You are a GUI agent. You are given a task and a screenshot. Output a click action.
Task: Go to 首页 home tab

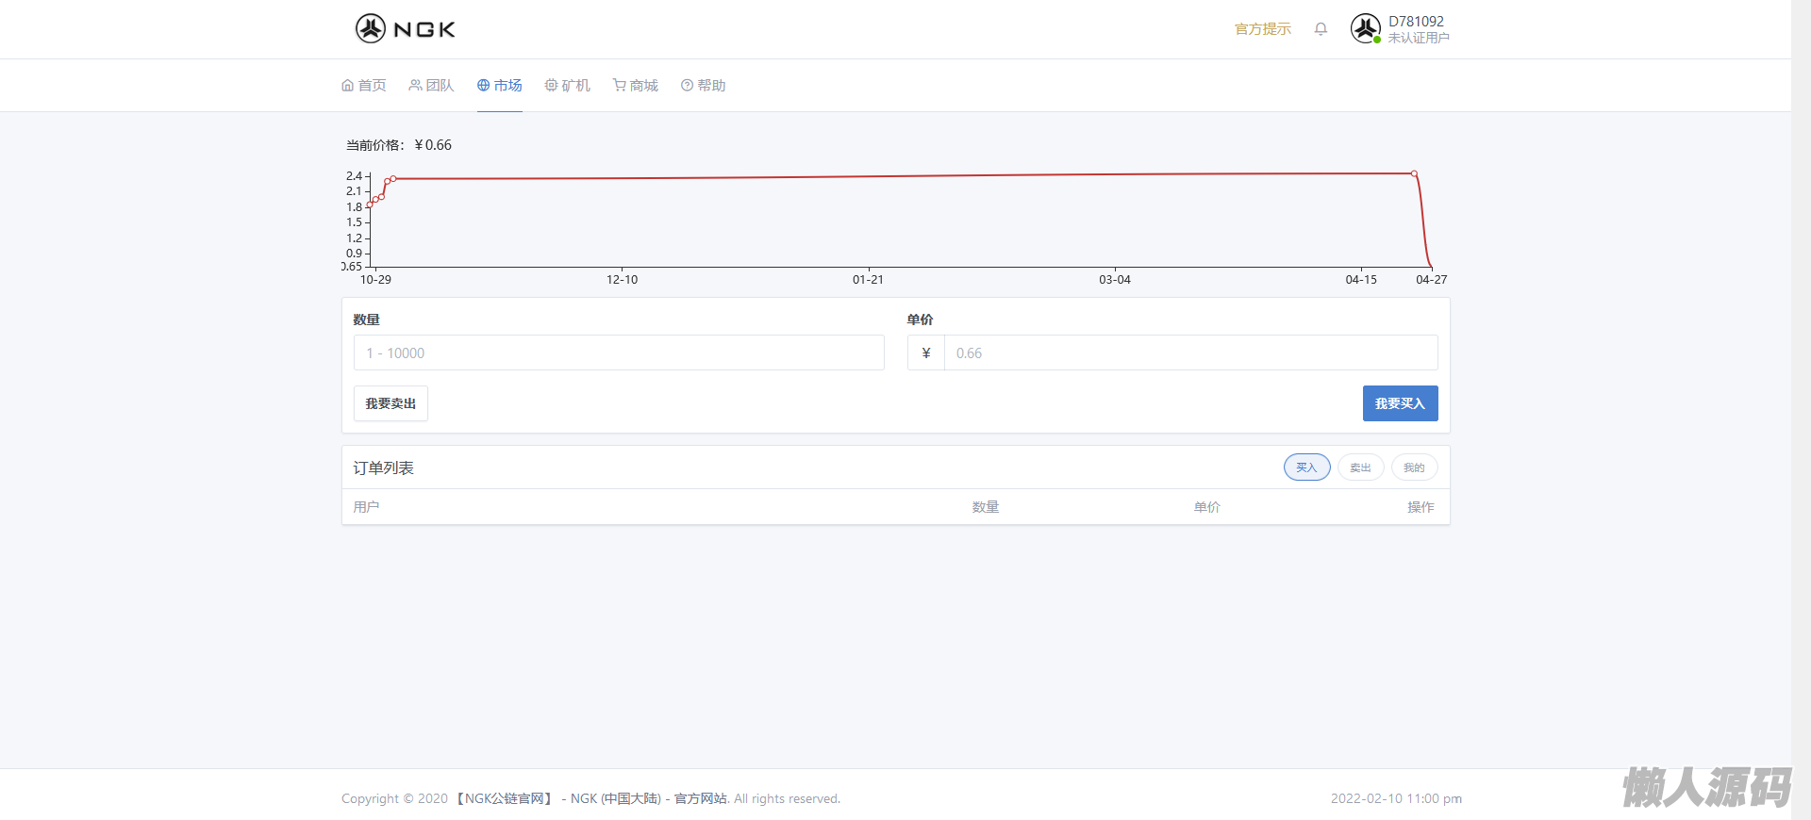pos(364,86)
